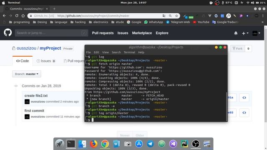This screenshot has height=150, width=267.
Task: Open the user avatar menu on GitHub
Action: (256, 33)
